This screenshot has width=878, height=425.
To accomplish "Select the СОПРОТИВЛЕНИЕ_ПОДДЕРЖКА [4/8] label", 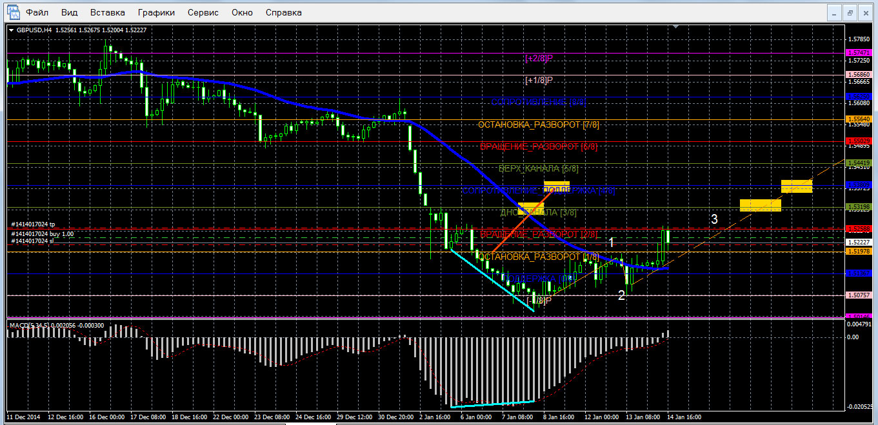I will [539, 190].
